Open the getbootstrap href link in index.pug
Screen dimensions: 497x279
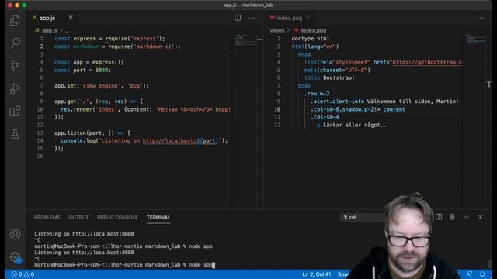(x=427, y=62)
